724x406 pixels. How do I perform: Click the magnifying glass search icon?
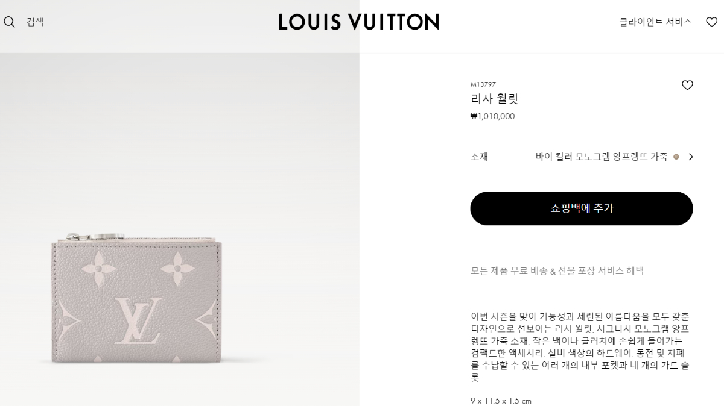9,22
